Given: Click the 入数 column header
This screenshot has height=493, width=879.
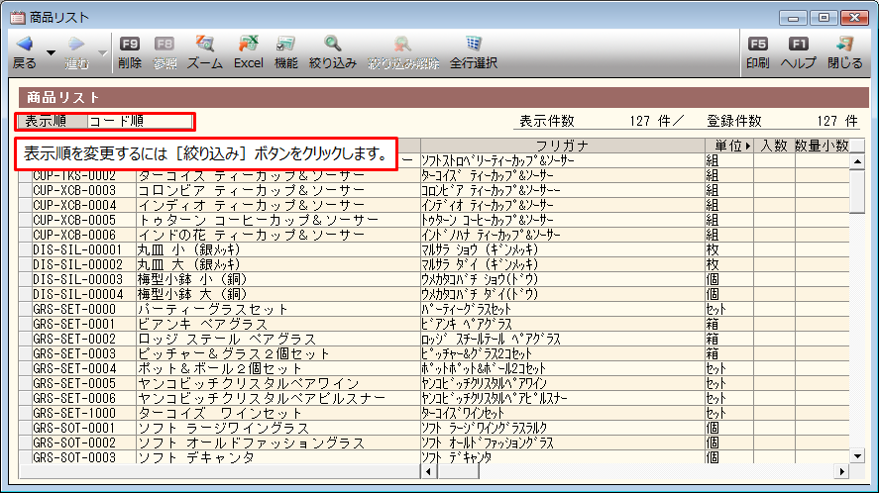Looking at the screenshot, I should click(x=773, y=146).
